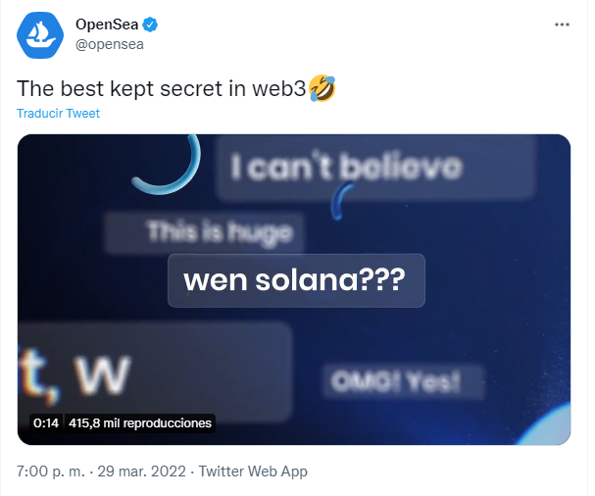This screenshot has width=595, height=496.
Task: Click the 29 mar. 2022 date
Action: click(x=141, y=471)
